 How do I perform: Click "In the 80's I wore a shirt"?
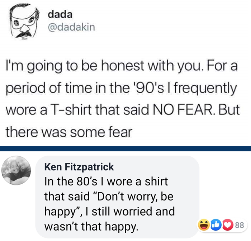106,181
